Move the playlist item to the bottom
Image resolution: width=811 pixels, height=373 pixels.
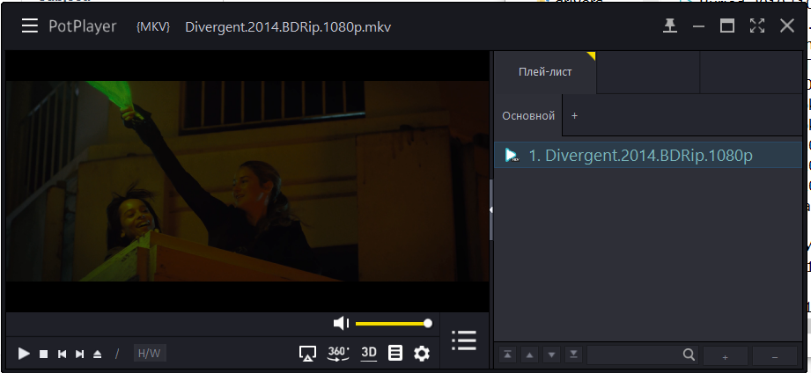click(573, 355)
